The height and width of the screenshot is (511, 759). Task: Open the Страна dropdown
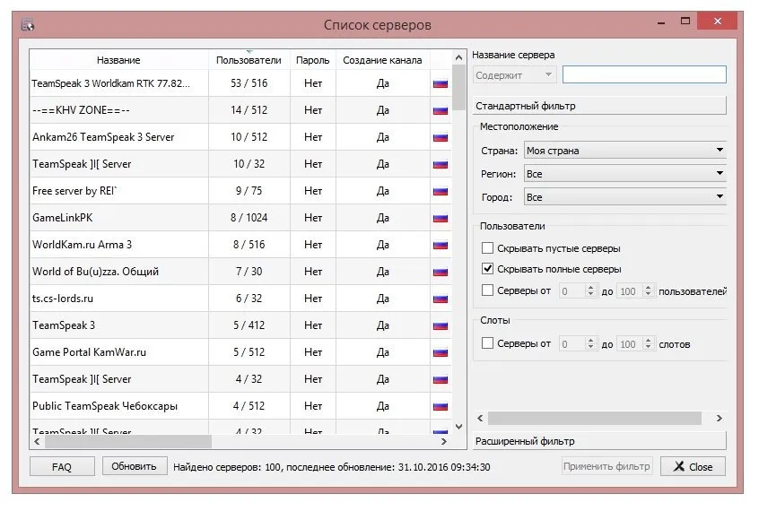pos(625,150)
